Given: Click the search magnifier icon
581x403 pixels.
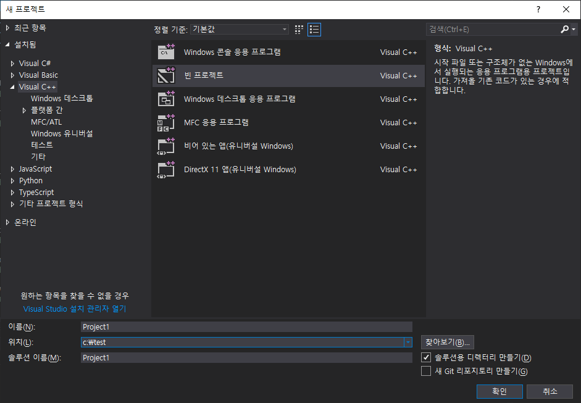Looking at the screenshot, I should [565, 29].
